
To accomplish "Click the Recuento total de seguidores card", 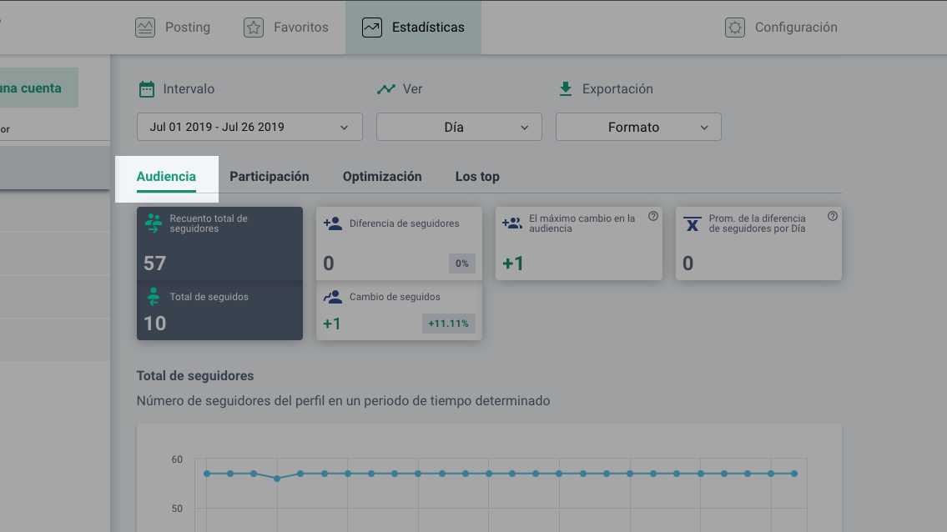I will [x=219, y=243].
